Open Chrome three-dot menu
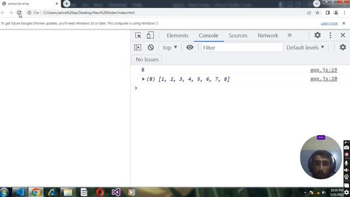Screen dimensions: 350x197 point(345,13)
